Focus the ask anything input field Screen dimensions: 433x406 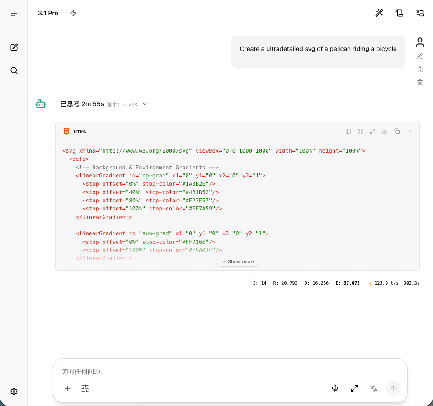(x=230, y=372)
